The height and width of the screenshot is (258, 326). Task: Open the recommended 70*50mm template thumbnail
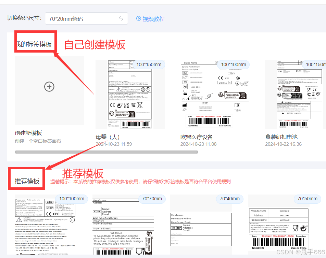click(x=282, y=225)
